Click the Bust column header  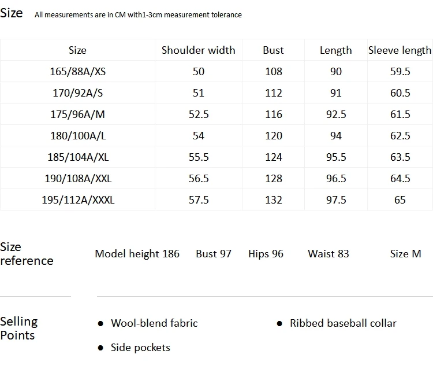point(273,50)
